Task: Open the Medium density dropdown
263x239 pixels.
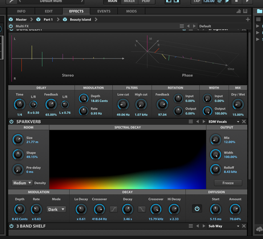Action: [22, 183]
